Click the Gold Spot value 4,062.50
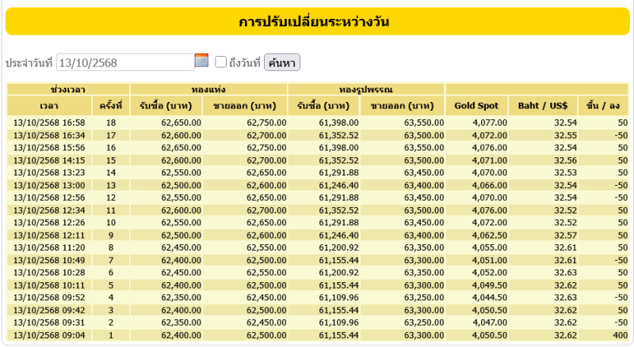The image size is (634, 347). click(x=489, y=235)
